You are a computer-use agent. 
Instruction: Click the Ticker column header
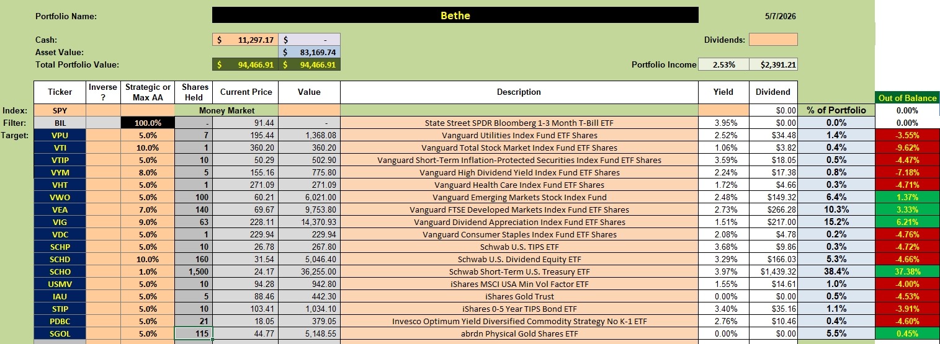tap(60, 92)
